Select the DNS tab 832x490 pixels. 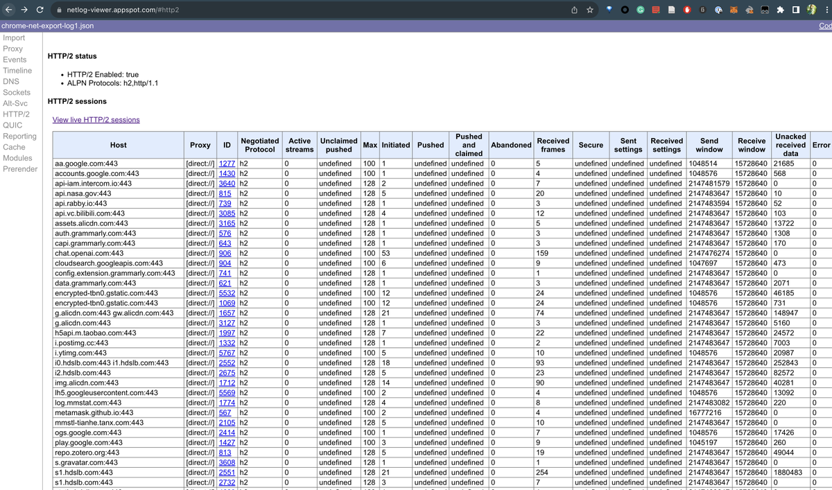(11, 82)
